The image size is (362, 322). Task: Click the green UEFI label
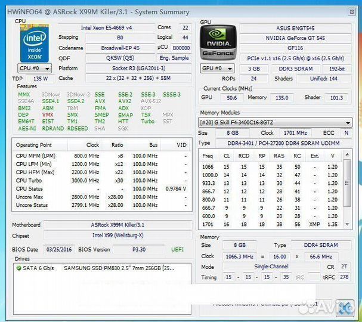coord(177,249)
